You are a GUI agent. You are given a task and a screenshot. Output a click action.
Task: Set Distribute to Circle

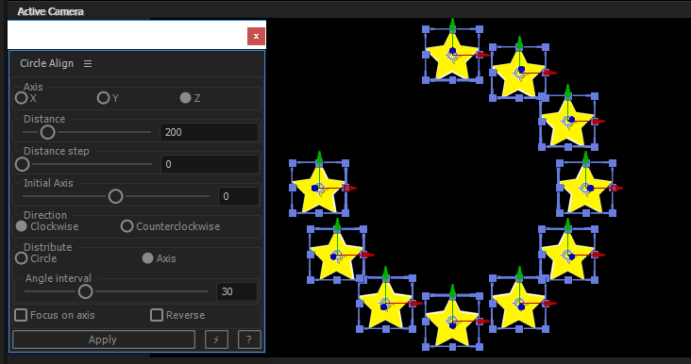click(x=21, y=258)
